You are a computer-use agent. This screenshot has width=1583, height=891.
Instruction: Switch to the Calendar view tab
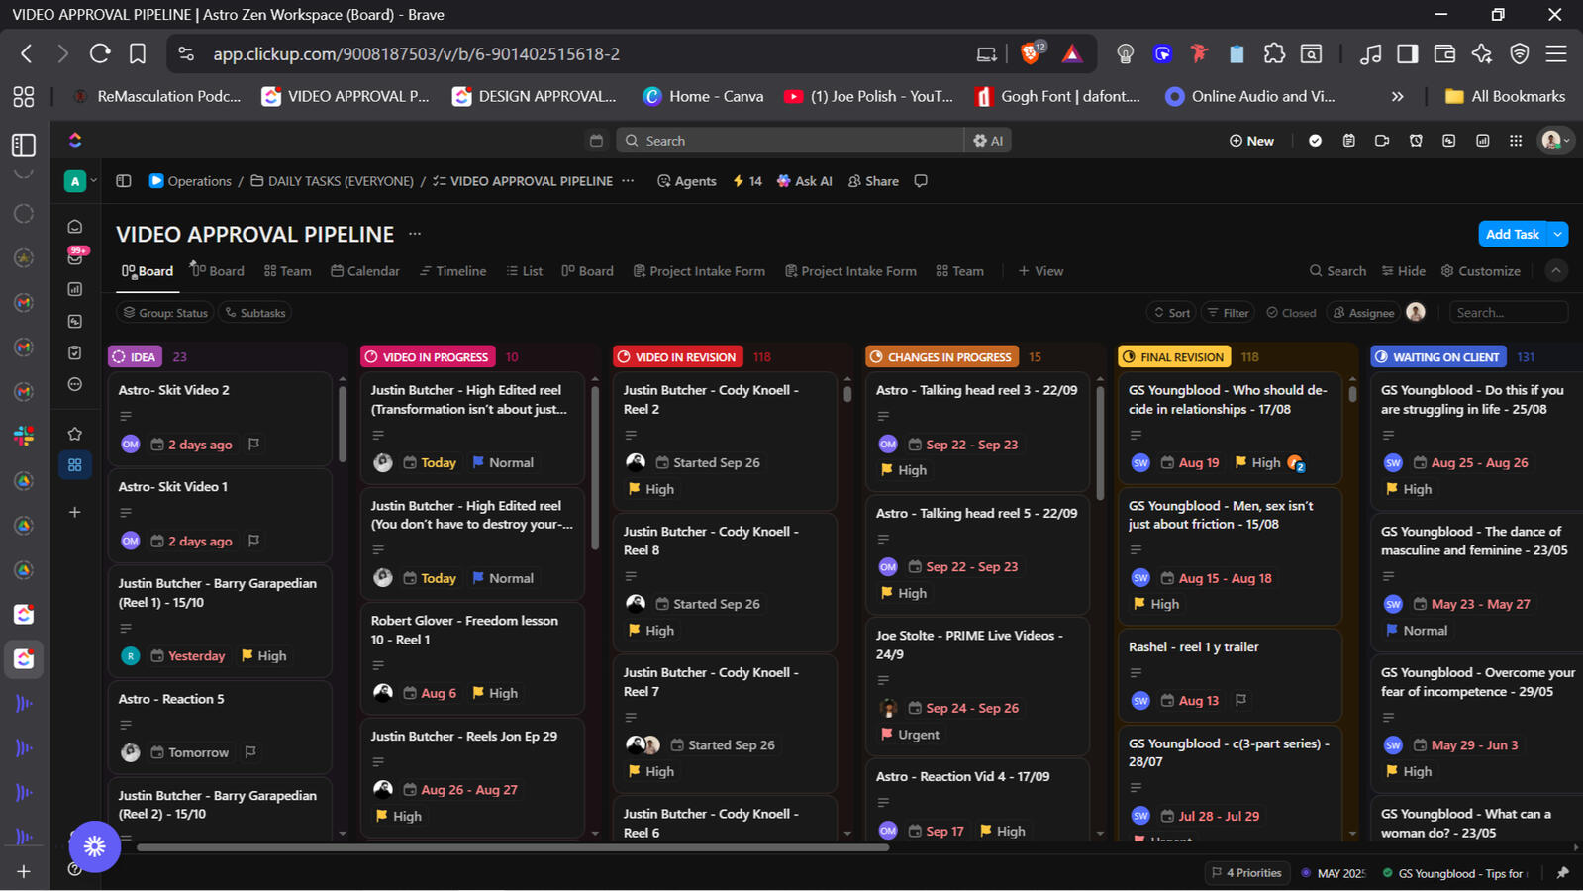[x=365, y=271]
